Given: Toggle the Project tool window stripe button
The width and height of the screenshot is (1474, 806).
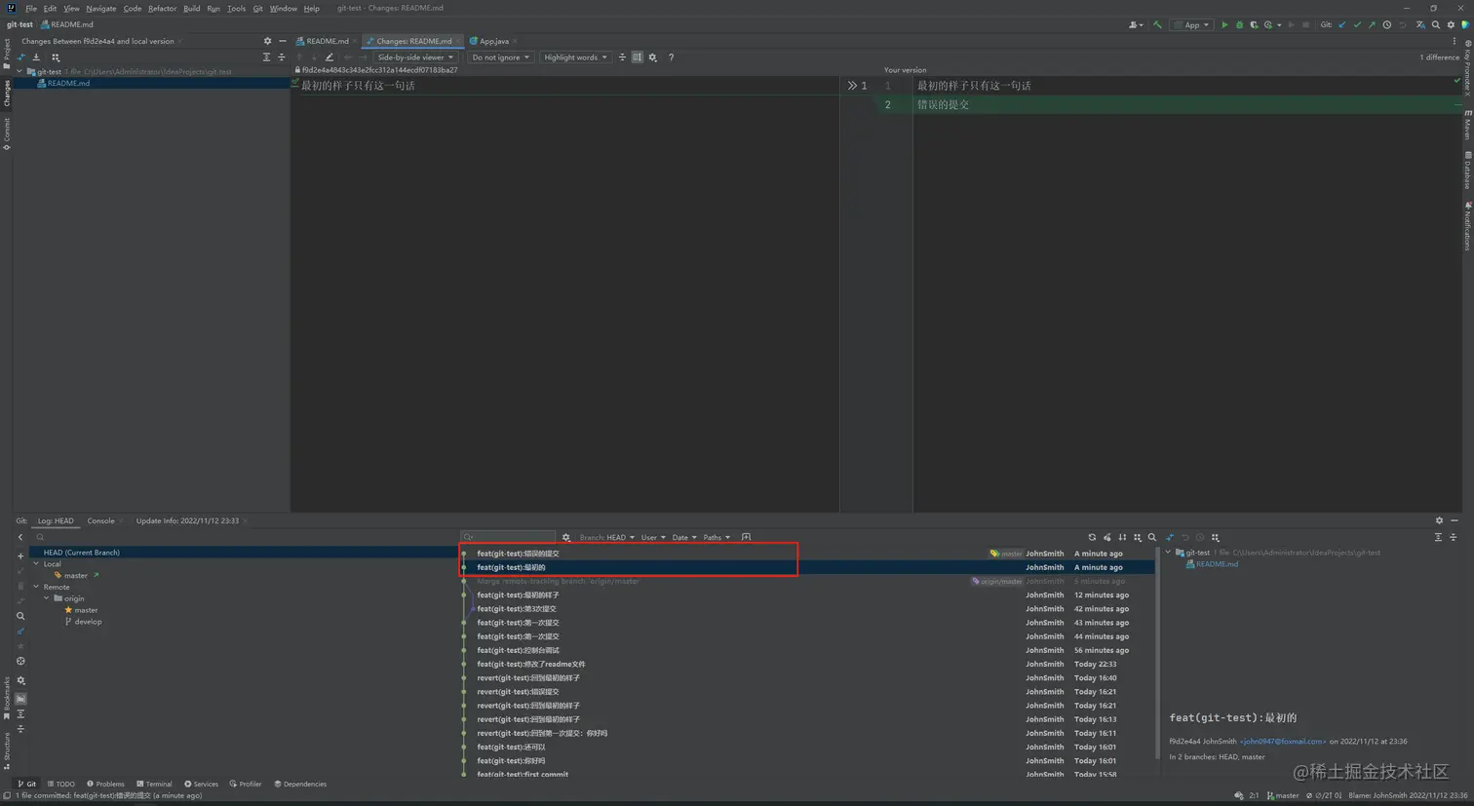Looking at the screenshot, I should pyautogui.click(x=6, y=54).
